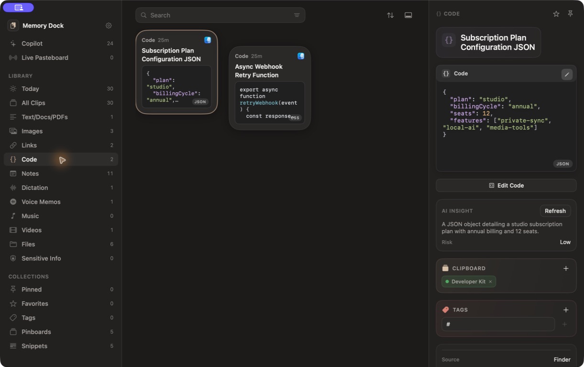Open Copilot in sidebar

(x=61, y=43)
